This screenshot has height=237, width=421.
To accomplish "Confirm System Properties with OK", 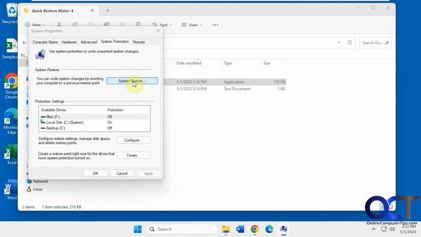I will pos(95,173).
